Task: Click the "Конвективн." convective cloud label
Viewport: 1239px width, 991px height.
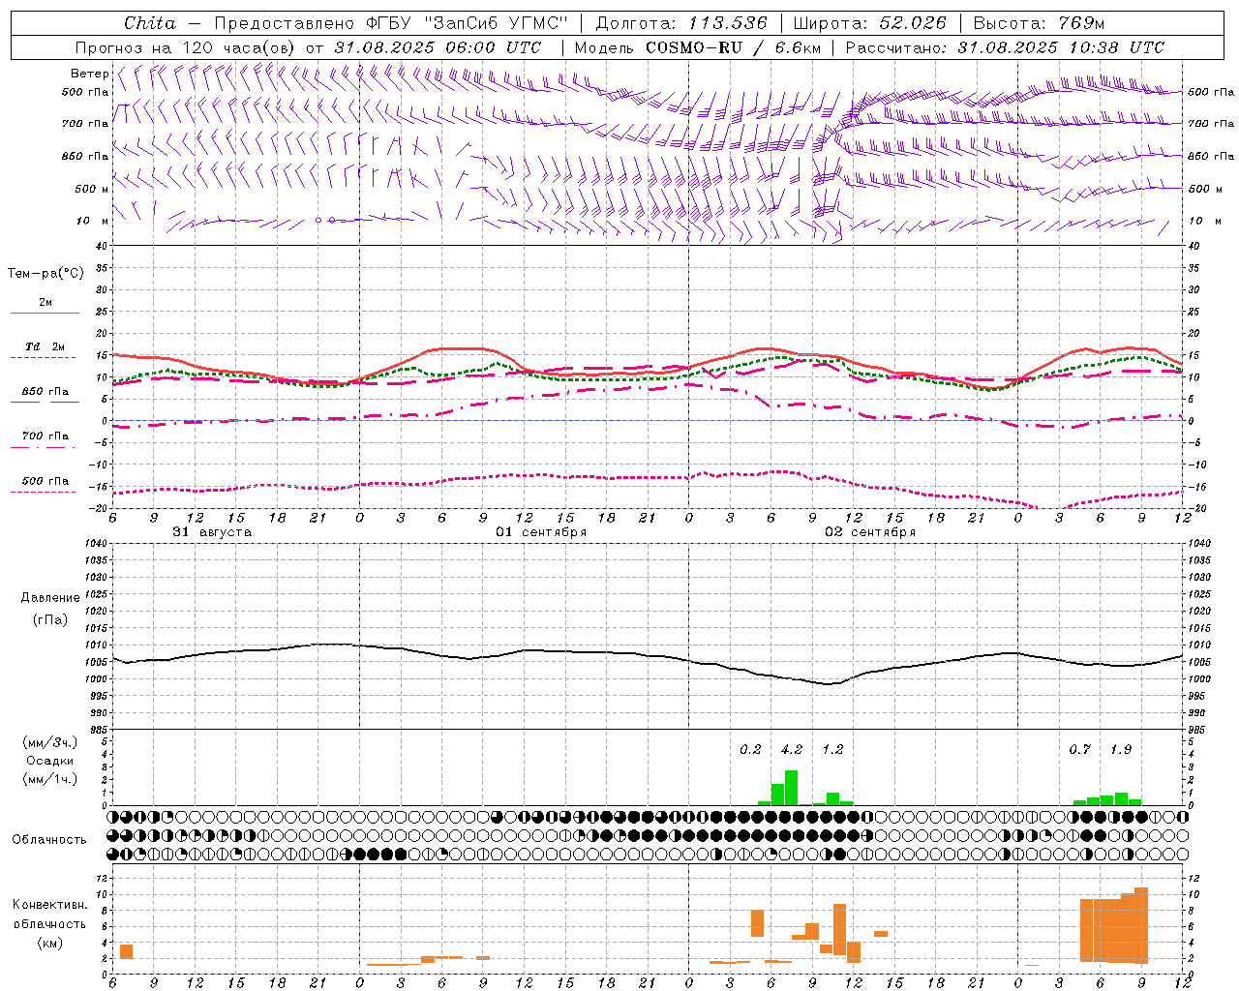Action: [49, 905]
